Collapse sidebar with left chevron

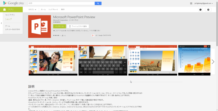tap(1, 23)
